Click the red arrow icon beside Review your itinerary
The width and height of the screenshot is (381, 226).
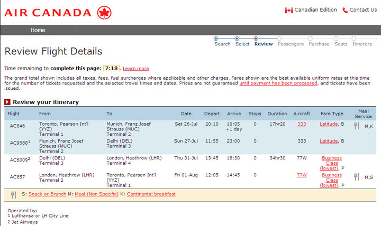7,102
